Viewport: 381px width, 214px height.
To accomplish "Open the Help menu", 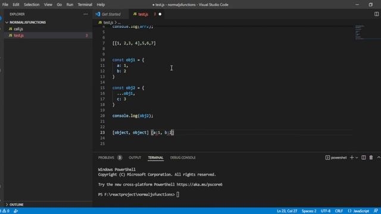I will [x=101, y=5].
